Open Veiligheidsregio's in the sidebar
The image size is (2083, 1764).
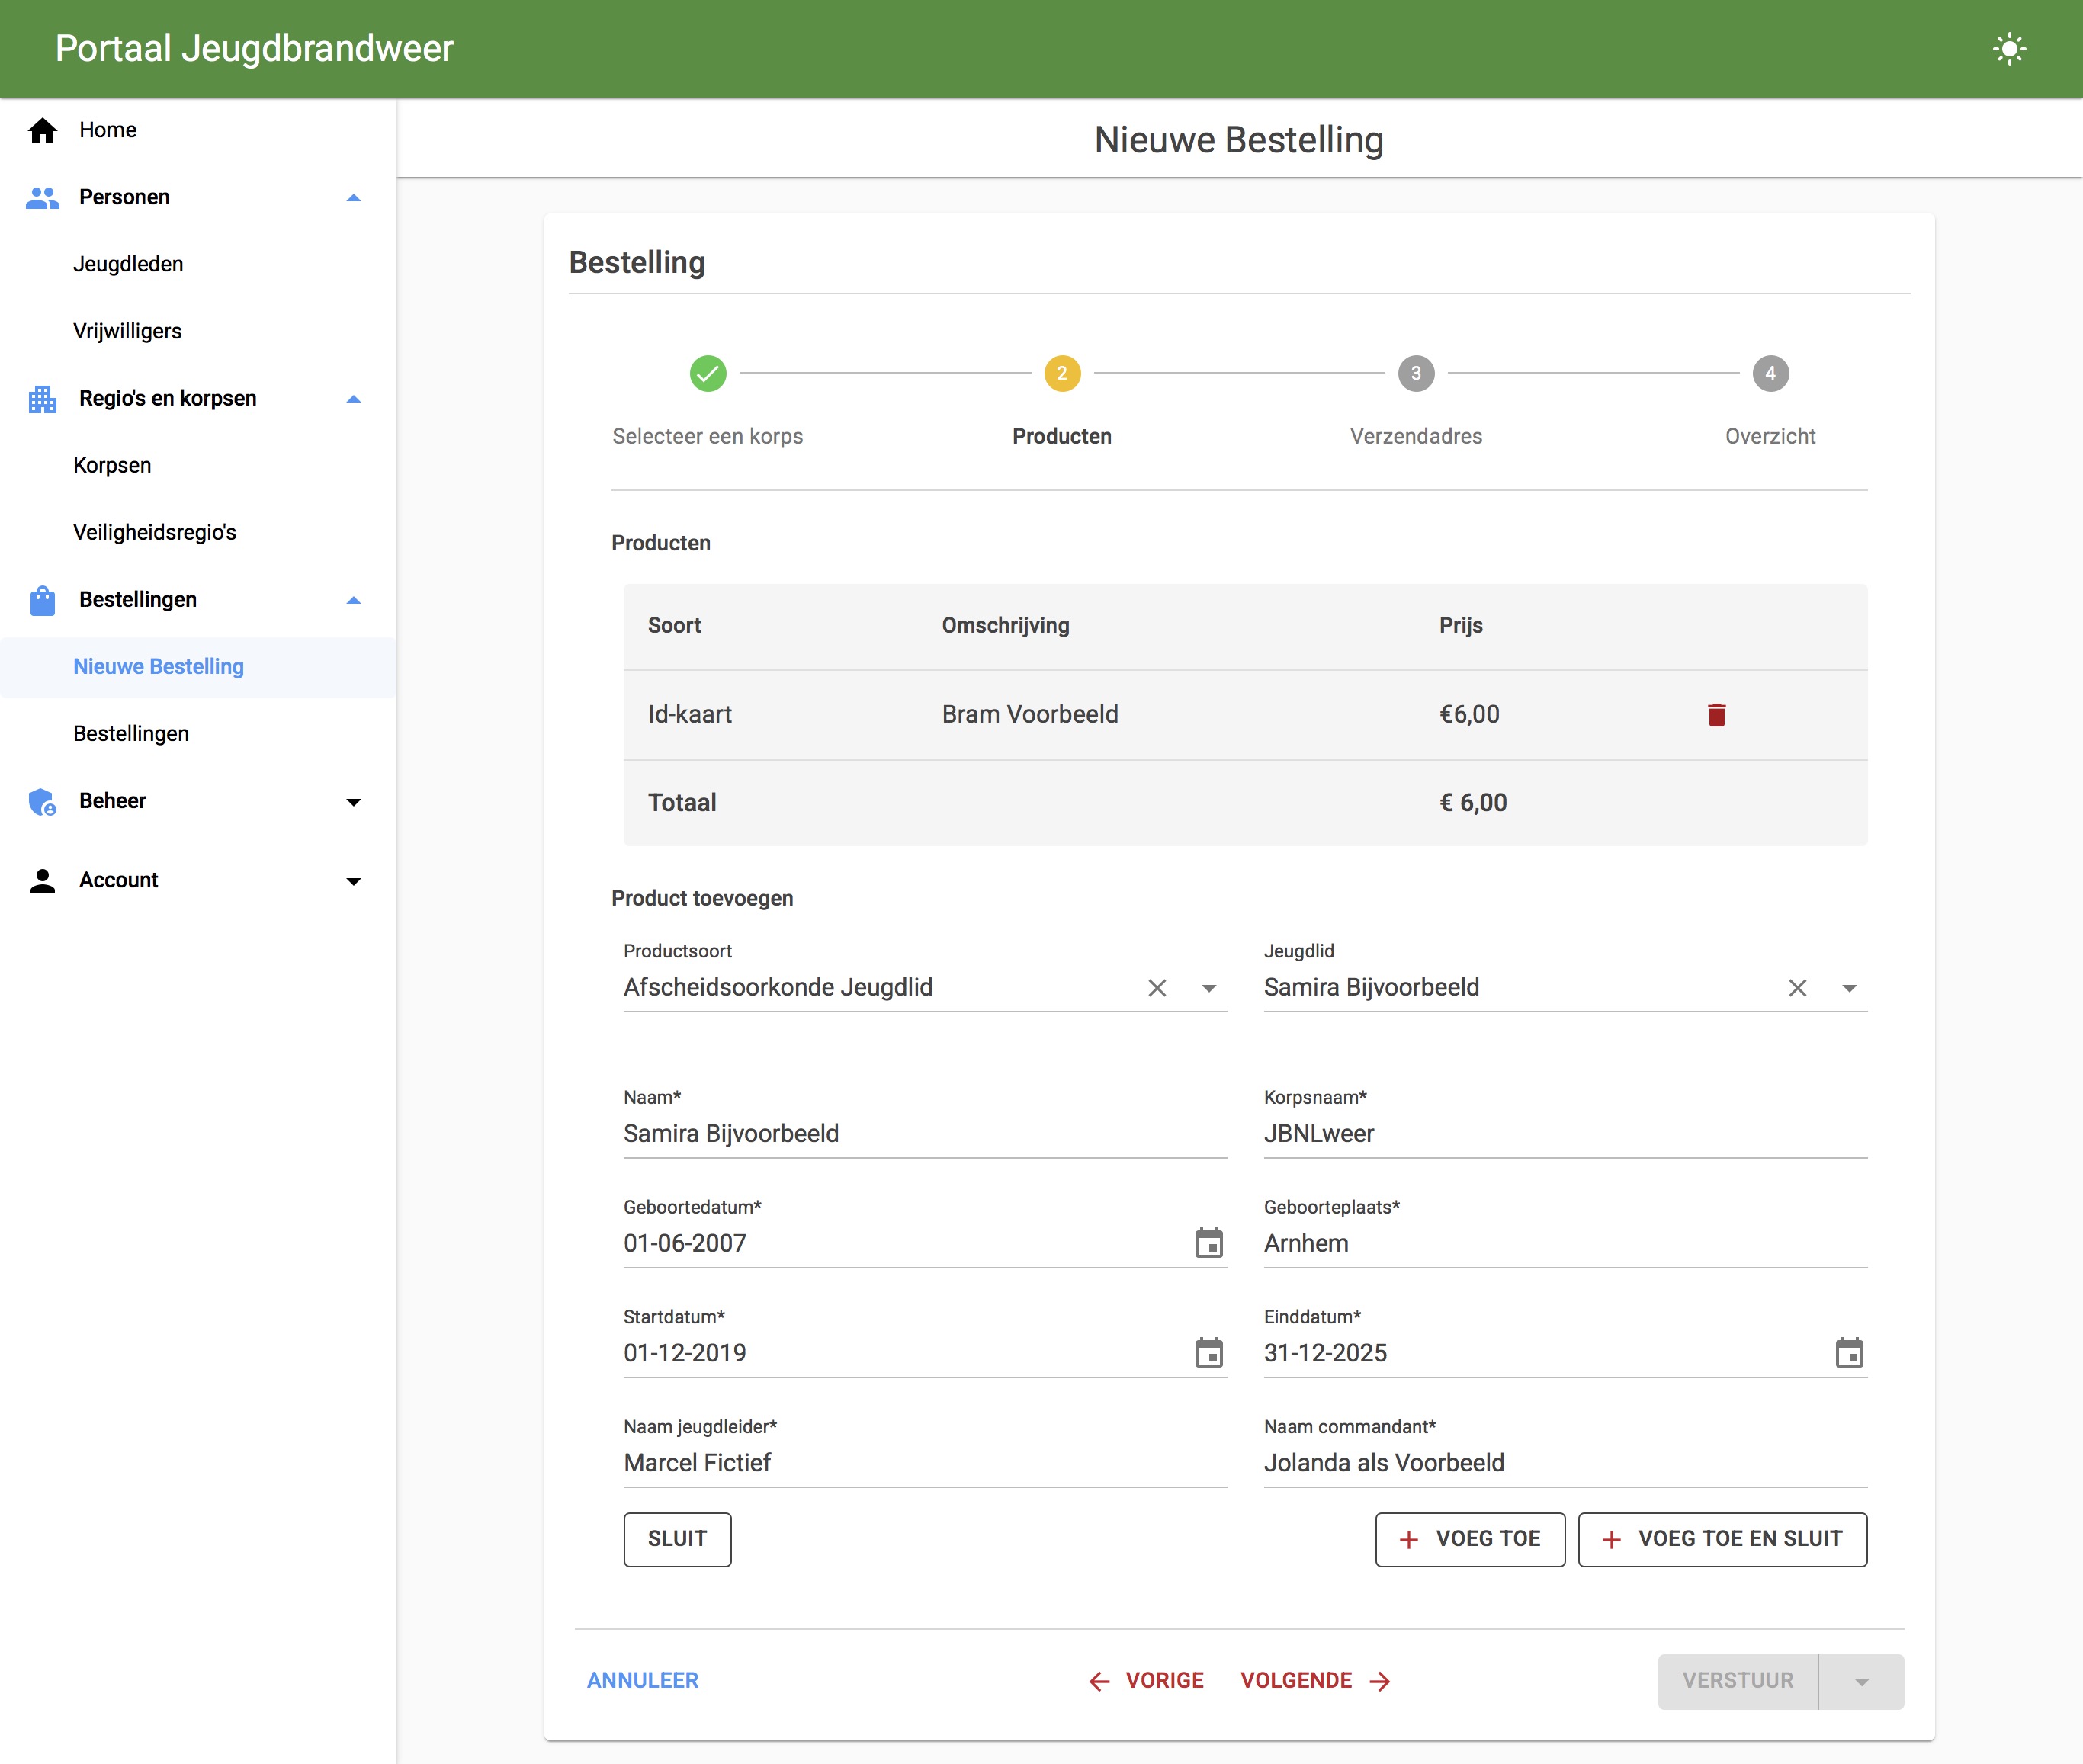coord(155,532)
